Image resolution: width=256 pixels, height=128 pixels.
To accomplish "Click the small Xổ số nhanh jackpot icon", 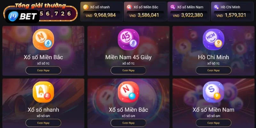I will coord(85,7).
